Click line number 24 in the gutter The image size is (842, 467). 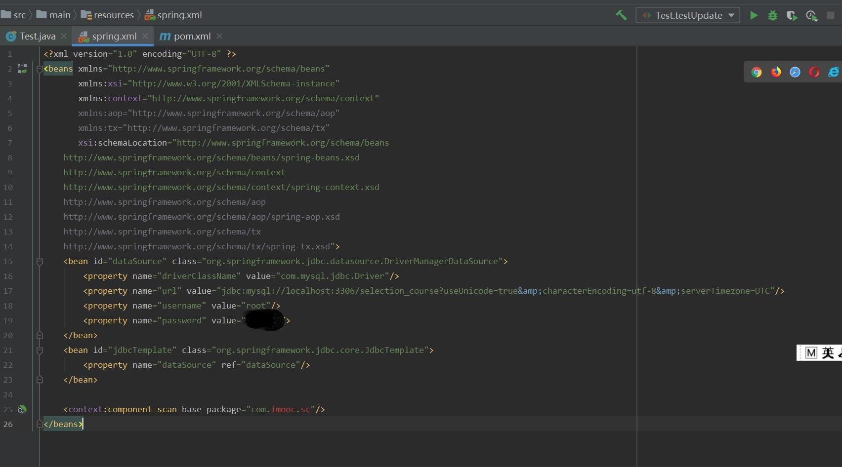click(x=8, y=394)
